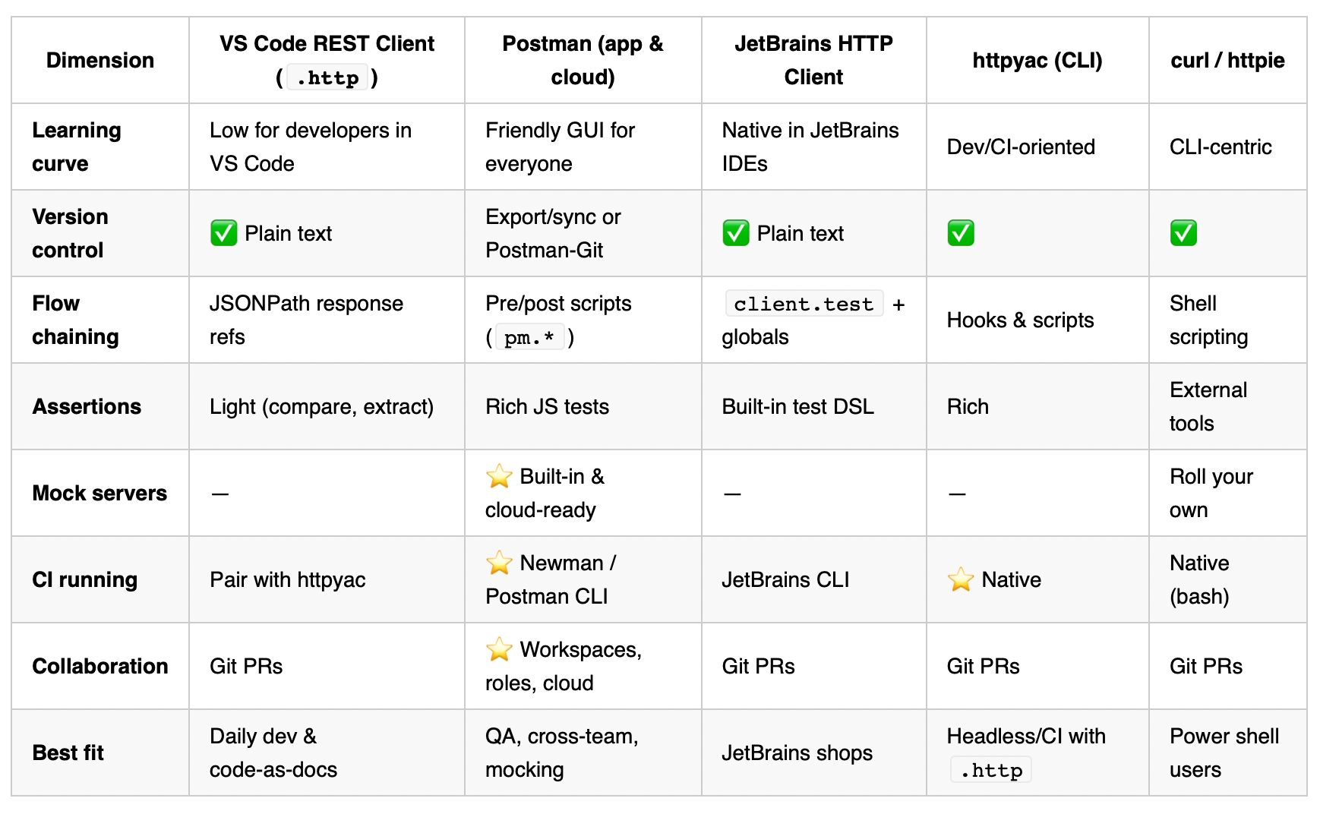Select the pm.* code snippet in Postman cell
The height and width of the screenshot is (814, 1320).
coord(529,337)
